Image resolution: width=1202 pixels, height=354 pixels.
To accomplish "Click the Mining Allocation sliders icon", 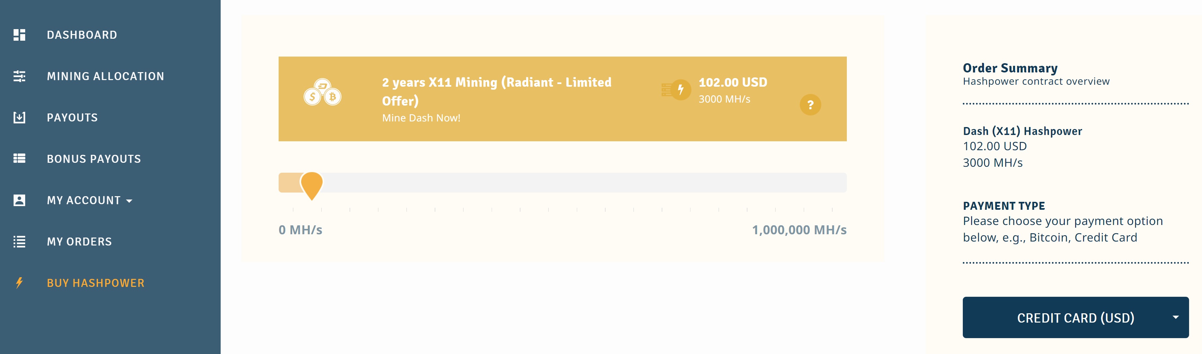I will pos(19,76).
